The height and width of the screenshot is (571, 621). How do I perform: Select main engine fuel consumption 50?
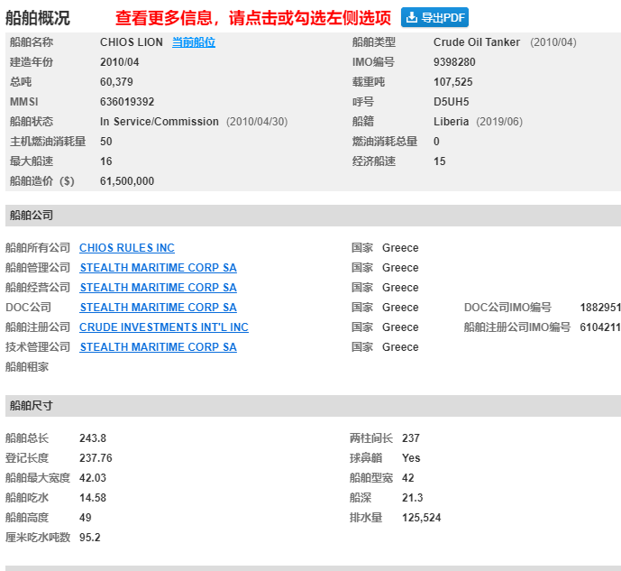[x=106, y=142]
